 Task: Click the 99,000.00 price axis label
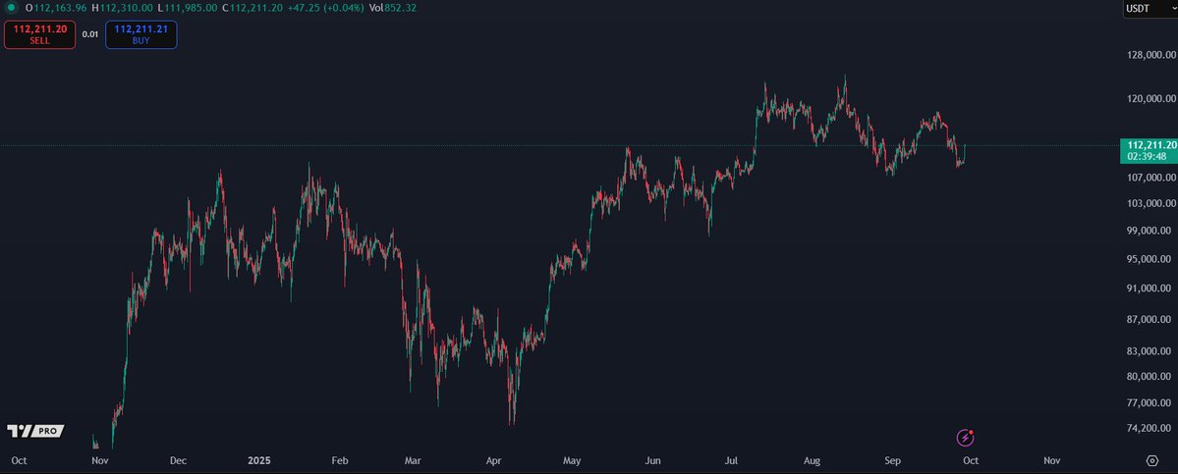click(x=1150, y=231)
